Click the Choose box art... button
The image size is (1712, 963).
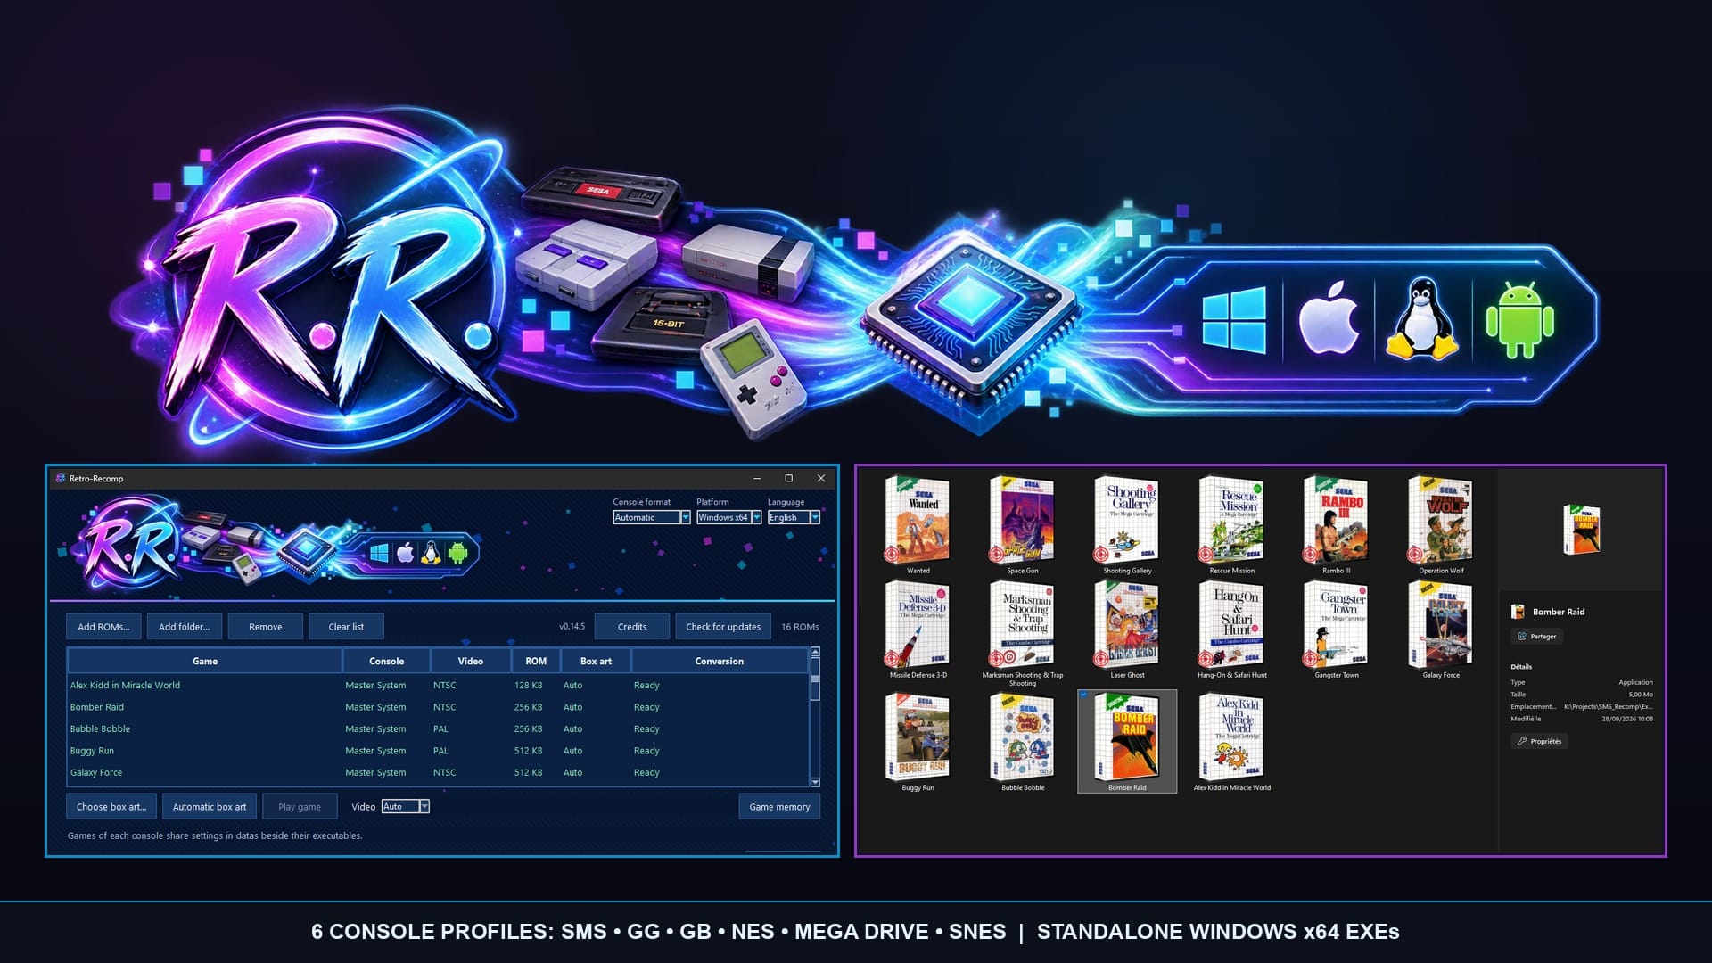point(111,807)
